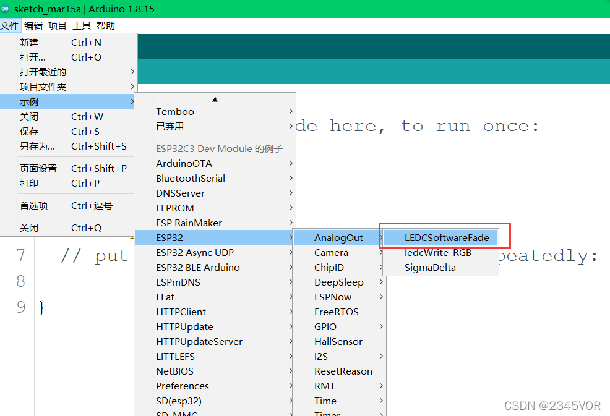610x416 pixels.
Task: Click the Arduino logo in title bar
Action: click(x=6, y=9)
